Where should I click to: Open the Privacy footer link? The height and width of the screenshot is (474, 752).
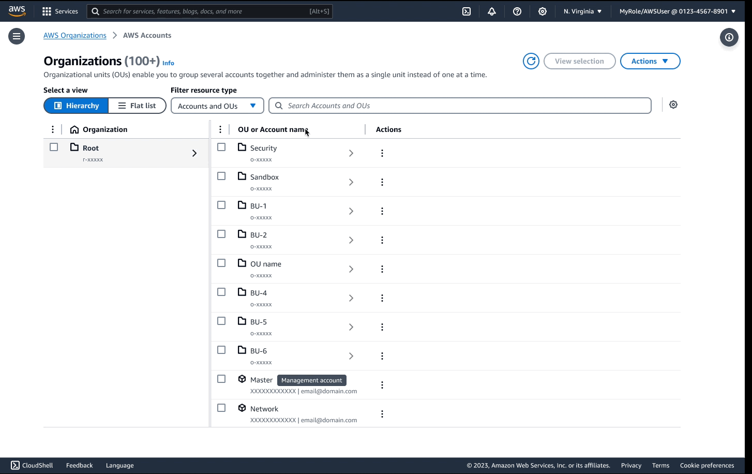pos(631,465)
